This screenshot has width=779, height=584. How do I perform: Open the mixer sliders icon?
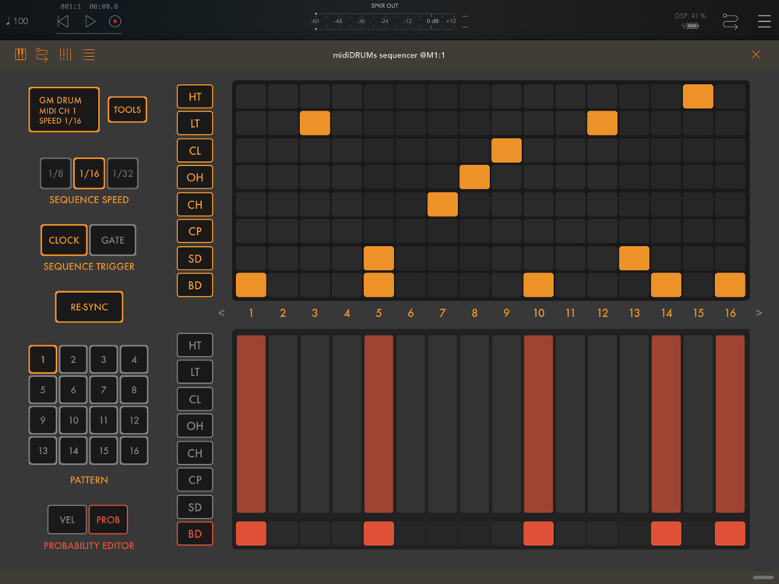[65, 55]
